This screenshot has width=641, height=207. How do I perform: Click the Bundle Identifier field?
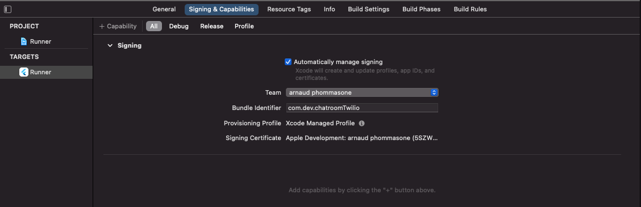[x=362, y=108]
